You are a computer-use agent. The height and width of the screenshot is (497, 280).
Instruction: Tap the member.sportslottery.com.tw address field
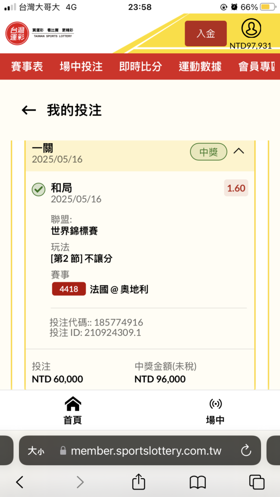coord(140,450)
